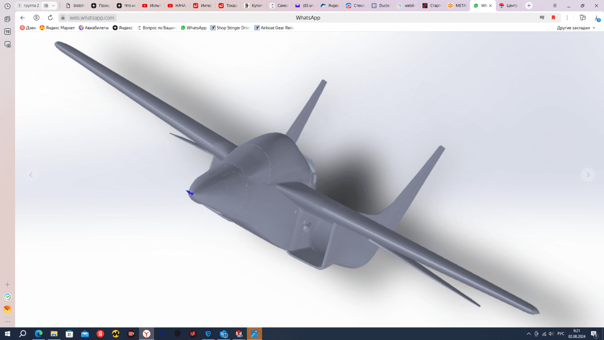Click the Yandex home button beside back arrow
The image size is (604, 340).
point(36,18)
